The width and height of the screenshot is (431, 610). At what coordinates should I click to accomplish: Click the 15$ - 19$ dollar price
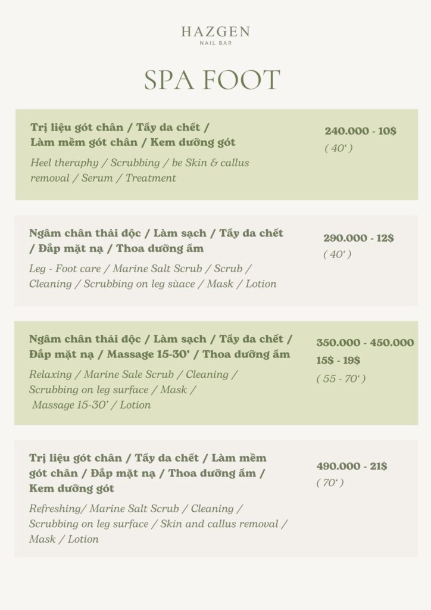click(338, 360)
